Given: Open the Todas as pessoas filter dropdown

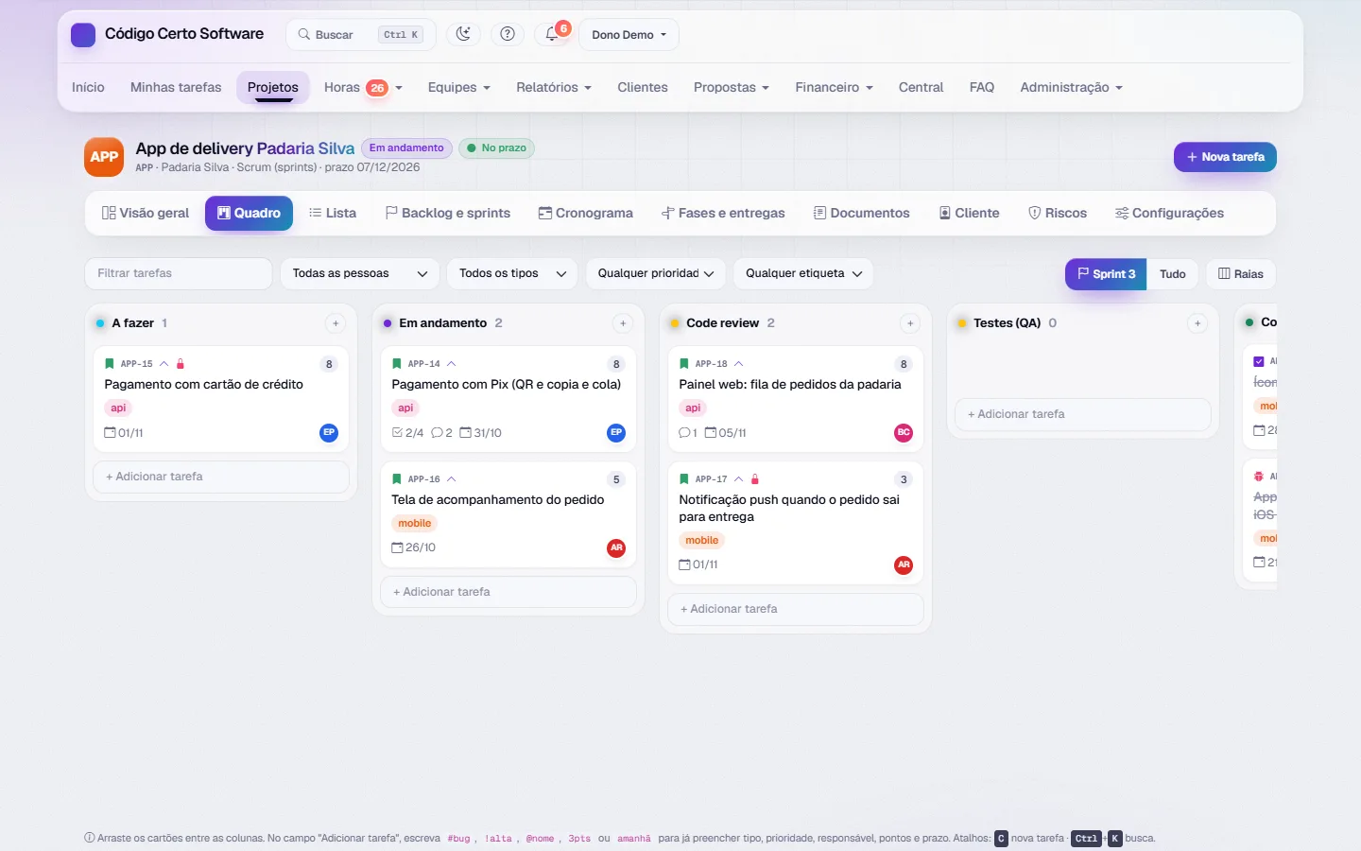Looking at the screenshot, I should point(360,274).
